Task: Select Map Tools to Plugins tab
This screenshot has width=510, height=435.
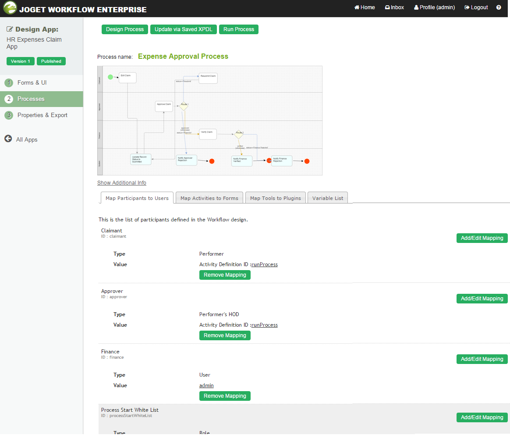Action: tap(276, 198)
